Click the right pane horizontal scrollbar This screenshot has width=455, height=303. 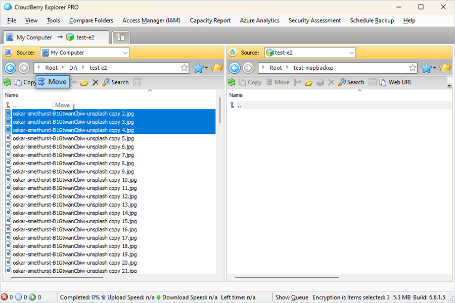click(287, 277)
